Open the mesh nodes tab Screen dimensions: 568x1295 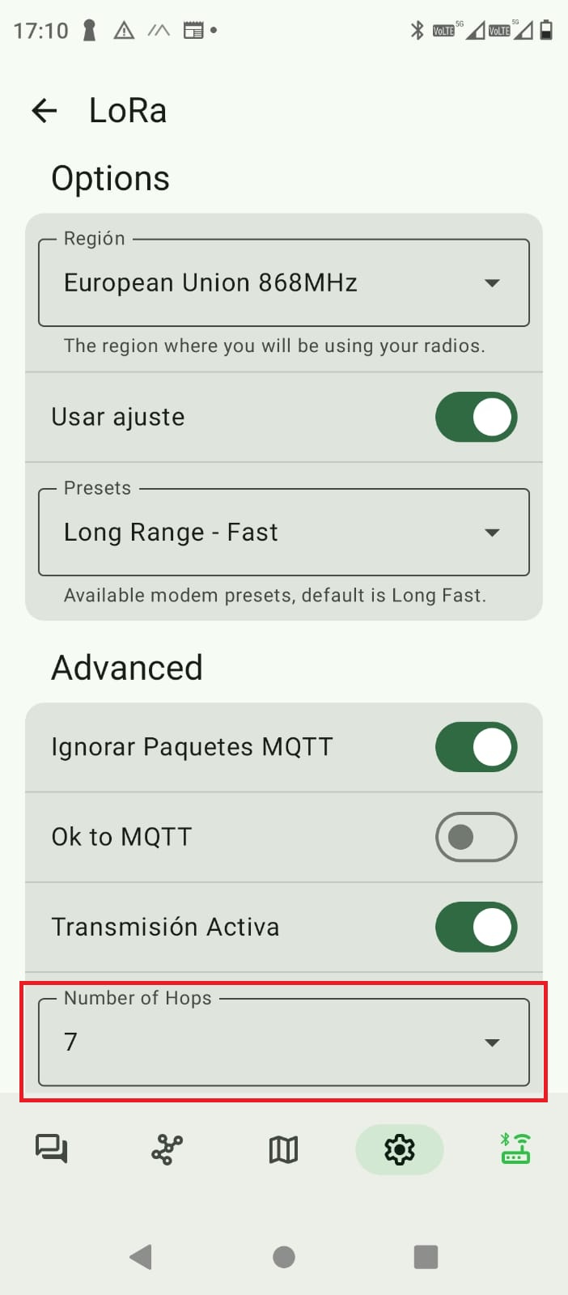coord(167,1149)
